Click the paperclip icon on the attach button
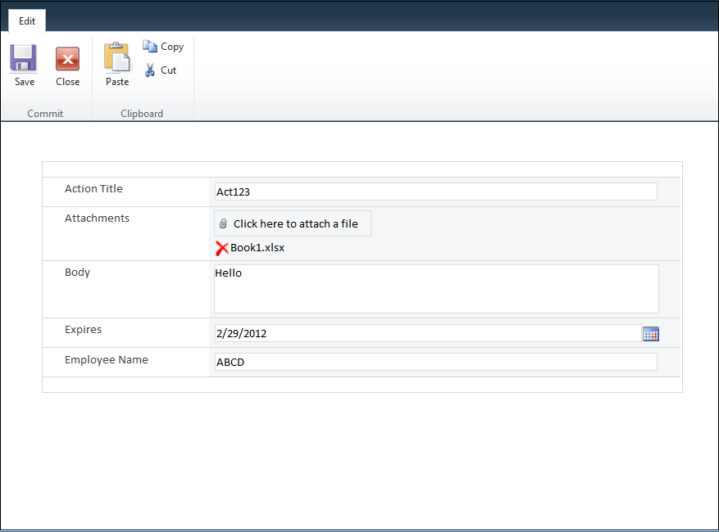This screenshot has width=719, height=532. click(223, 223)
